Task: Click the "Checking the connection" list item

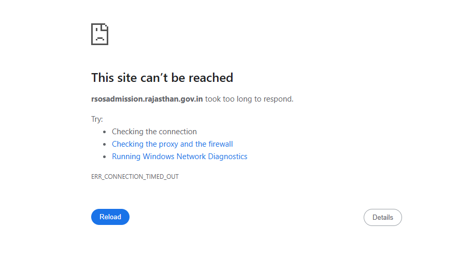Action: coord(154,132)
